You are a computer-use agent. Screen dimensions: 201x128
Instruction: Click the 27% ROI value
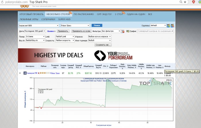[78, 73]
